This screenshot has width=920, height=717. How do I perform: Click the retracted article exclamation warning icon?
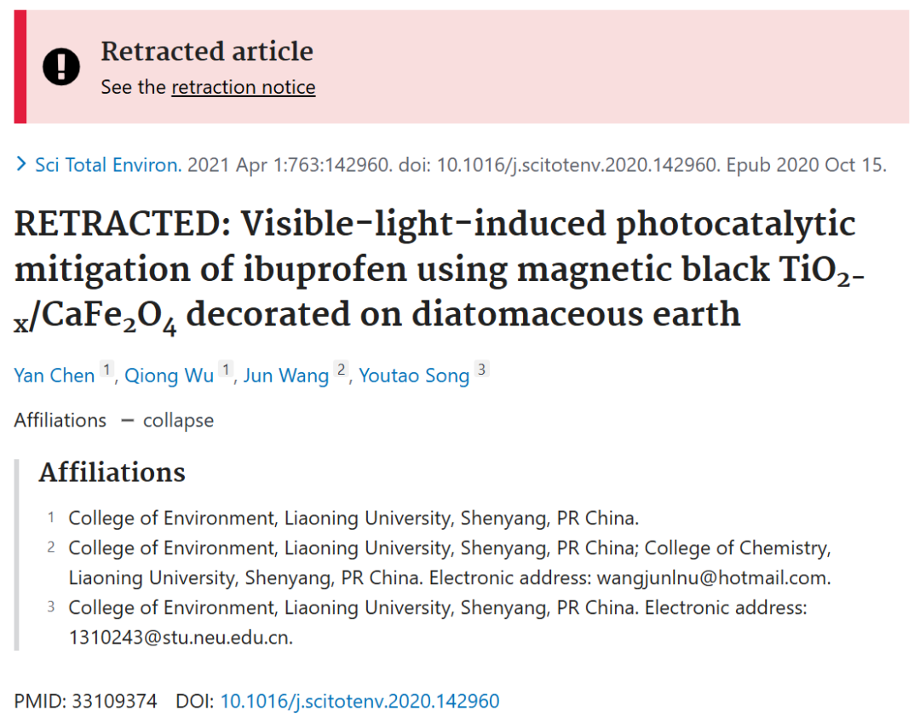pos(61,66)
